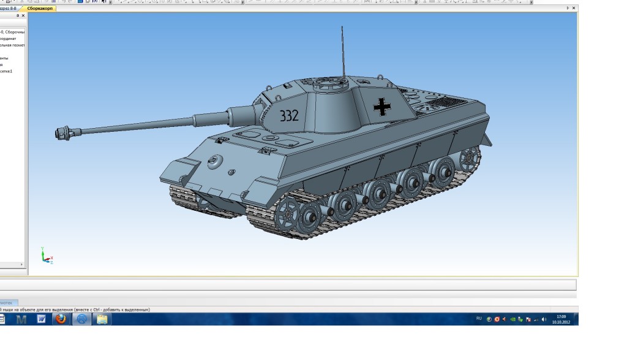627x353 pixels.
Task: Close the model tree panel
Action: point(23,15)
